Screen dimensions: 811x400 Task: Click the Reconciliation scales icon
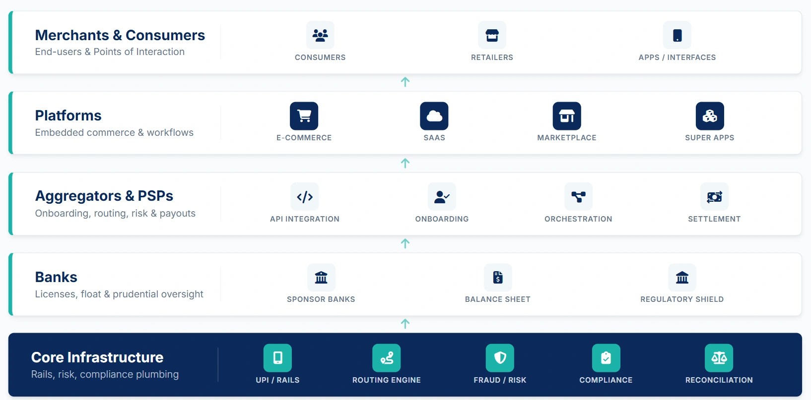click(x=719, y=358)
